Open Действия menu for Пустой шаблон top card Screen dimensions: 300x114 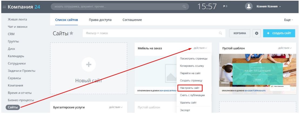coord(285,48)
